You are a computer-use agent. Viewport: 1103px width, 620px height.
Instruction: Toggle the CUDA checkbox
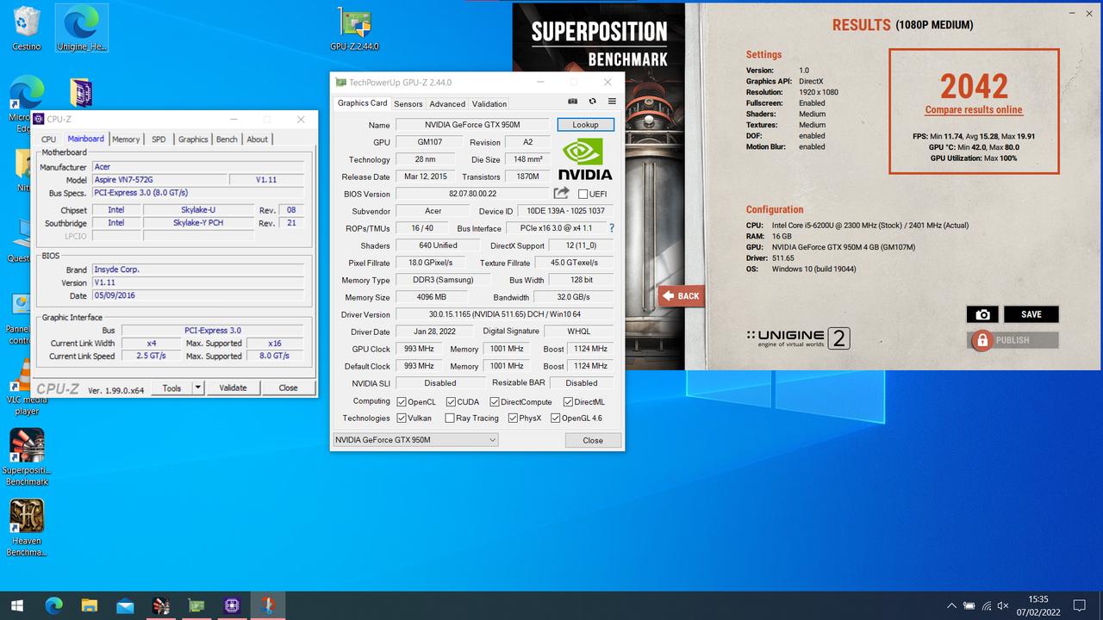tap(451, 402)
